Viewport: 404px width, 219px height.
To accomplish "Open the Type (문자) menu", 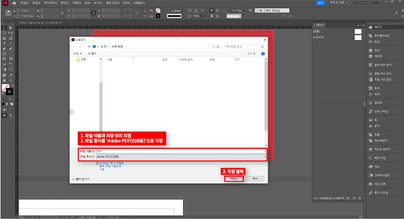I will (65, 3).
